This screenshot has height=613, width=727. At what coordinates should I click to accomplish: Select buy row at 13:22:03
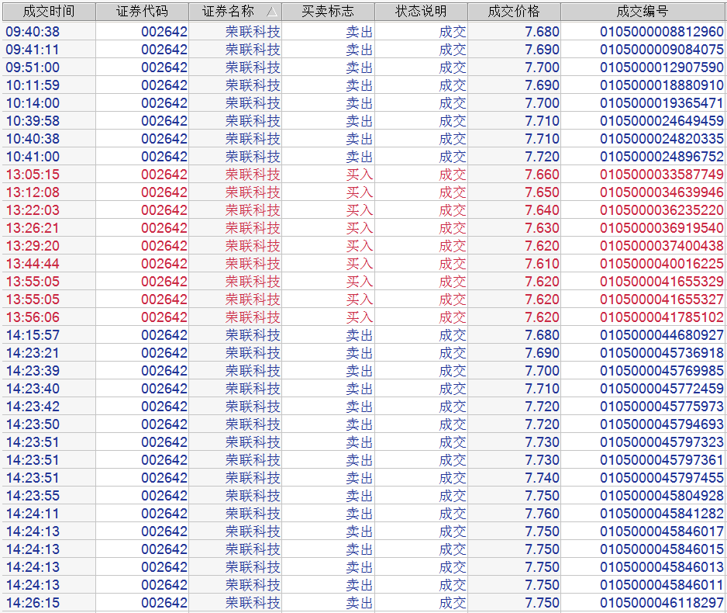click(363, 210)
